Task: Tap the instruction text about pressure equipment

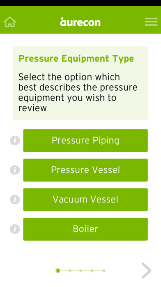Action: (x=78, y=92)
